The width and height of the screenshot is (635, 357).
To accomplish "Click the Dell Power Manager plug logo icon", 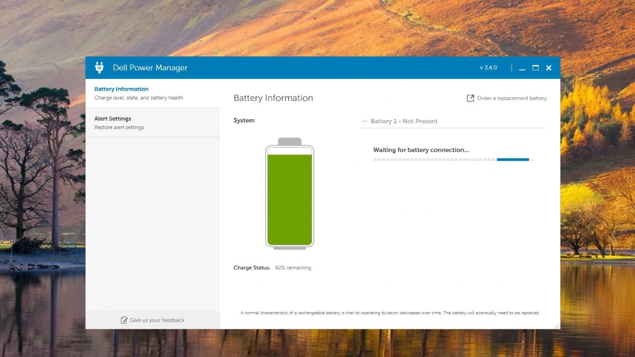I will (99, 67).
